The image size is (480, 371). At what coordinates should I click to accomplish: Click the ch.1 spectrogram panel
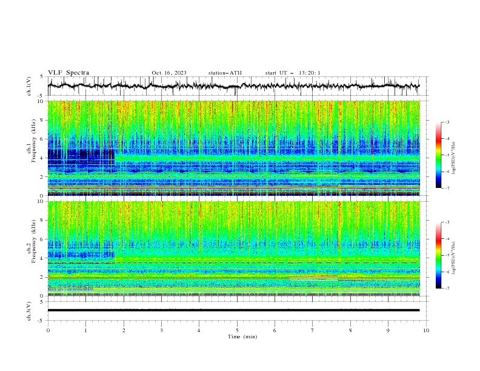pyautogui.click(x=233, y=148)
